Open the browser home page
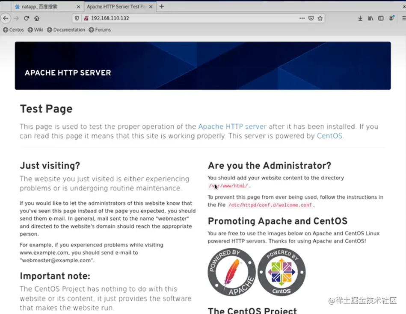This screenshot has width=406, height=314. point(37,18)
